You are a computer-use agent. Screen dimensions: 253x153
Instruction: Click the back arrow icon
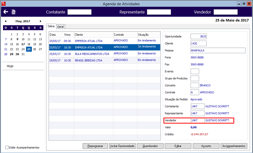pos(6,12)
